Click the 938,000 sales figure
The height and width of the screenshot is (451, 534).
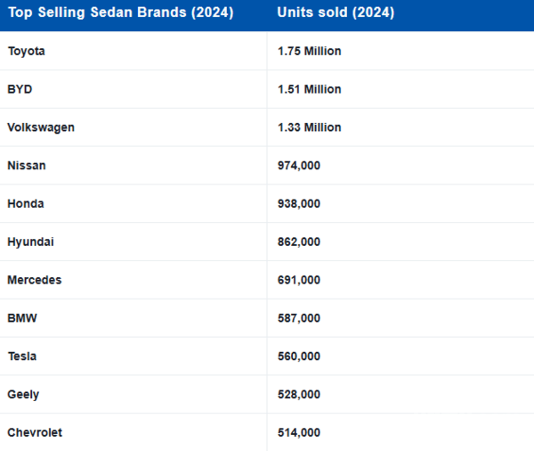tap(299, 204)
